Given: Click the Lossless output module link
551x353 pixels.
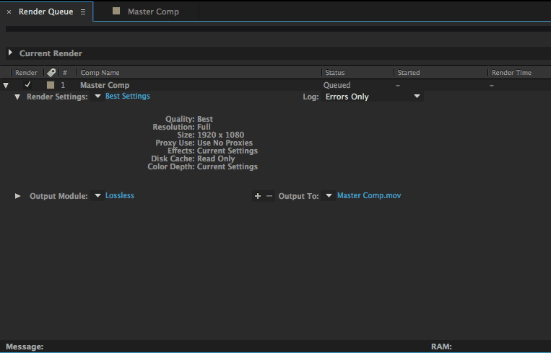Looking at the screenshot, I should [x=120, y=196].
